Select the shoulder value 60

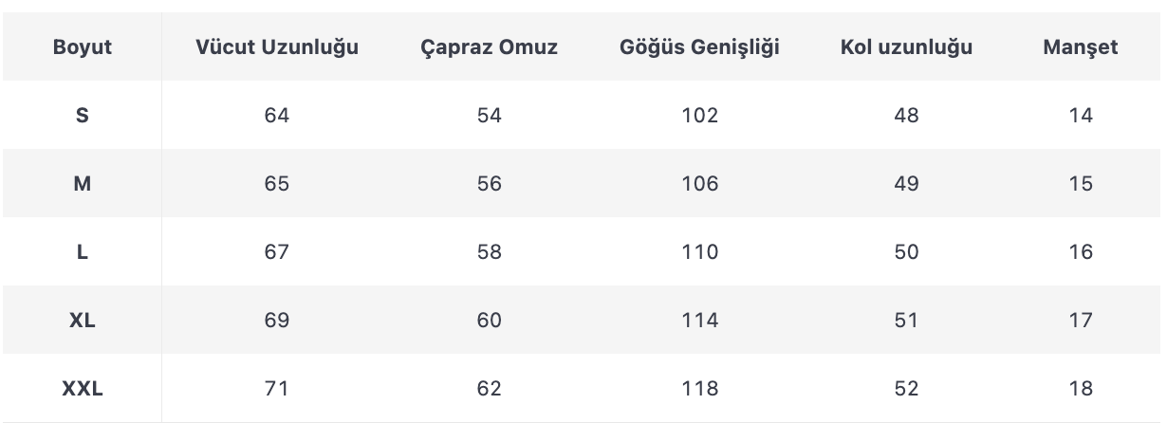[490, 321]
